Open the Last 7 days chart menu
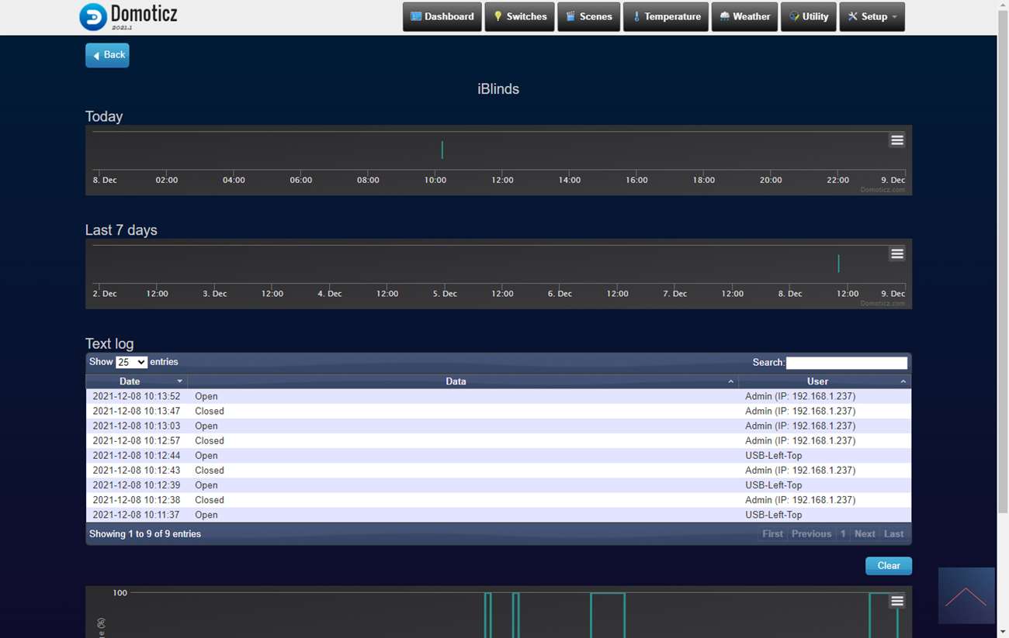This screenshot has height=638, width=1009. click(x=896, y=254)
